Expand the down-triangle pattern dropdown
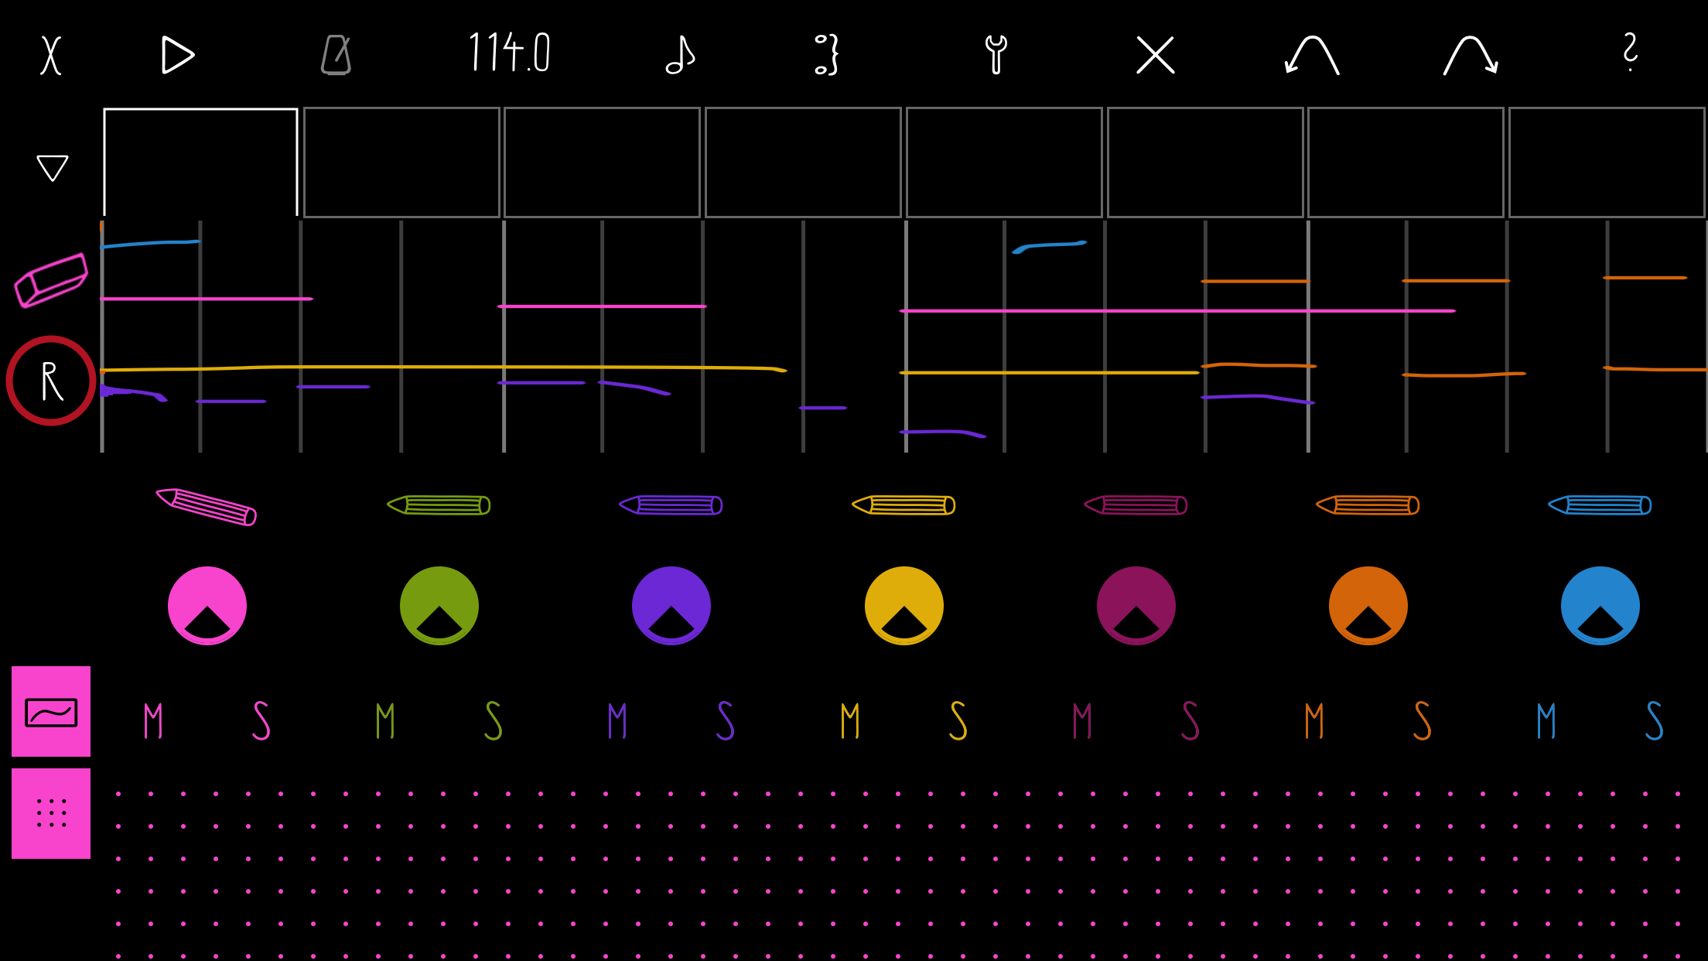The image size is (1708, 961). (x=52, y=167)
